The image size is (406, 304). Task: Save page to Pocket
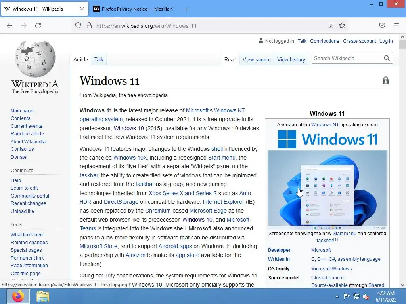(x=382, y=25)
